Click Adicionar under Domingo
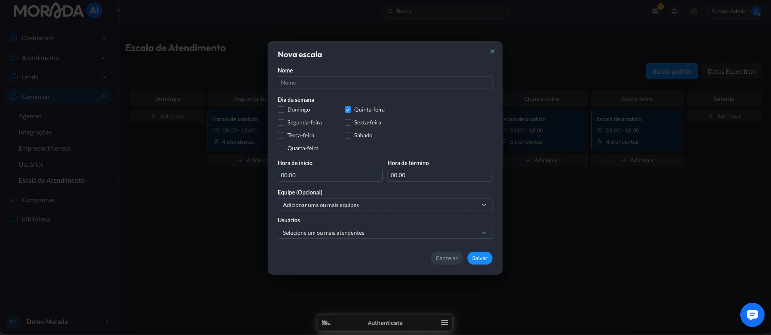 tap(167, 116)
